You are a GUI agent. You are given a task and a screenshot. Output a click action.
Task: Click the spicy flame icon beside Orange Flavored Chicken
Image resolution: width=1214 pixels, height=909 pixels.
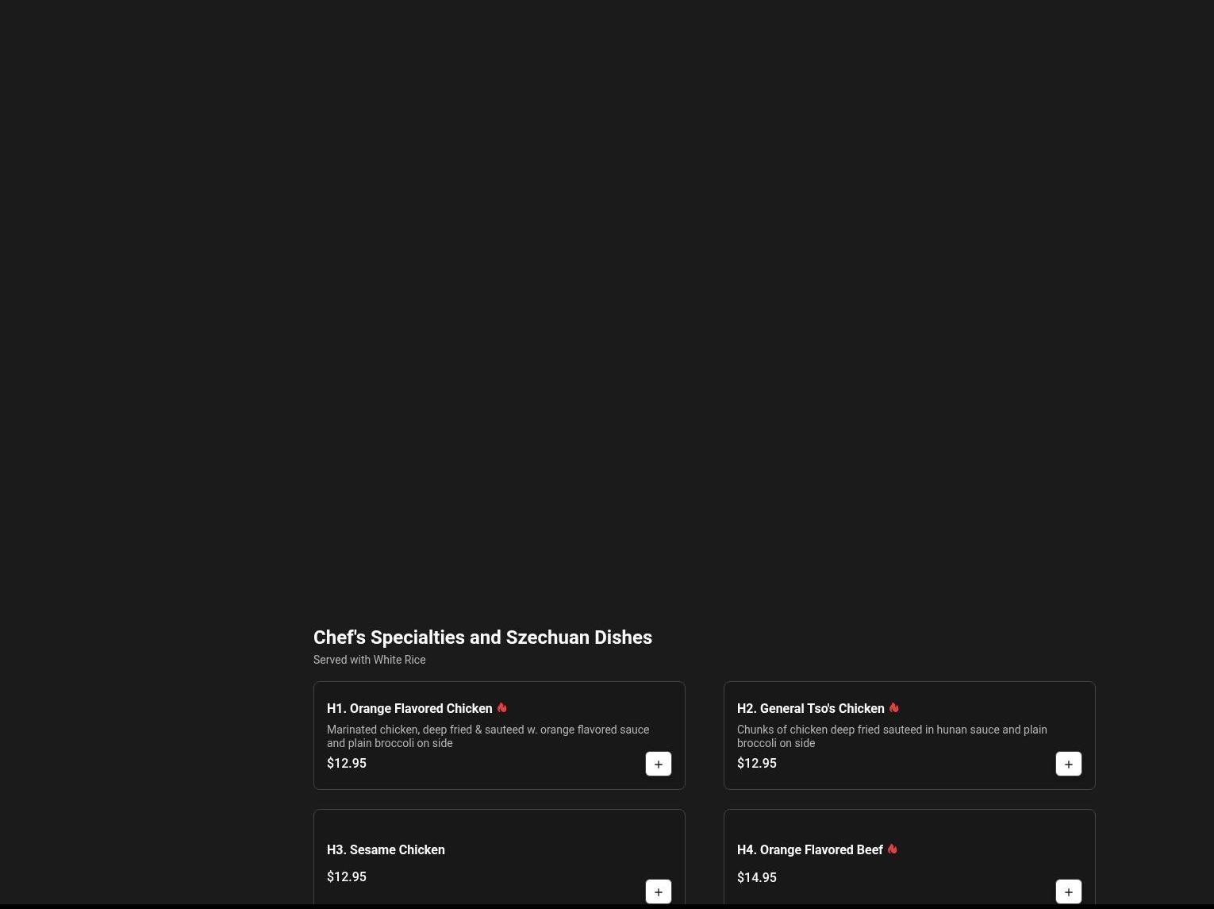tap(501, 707)
